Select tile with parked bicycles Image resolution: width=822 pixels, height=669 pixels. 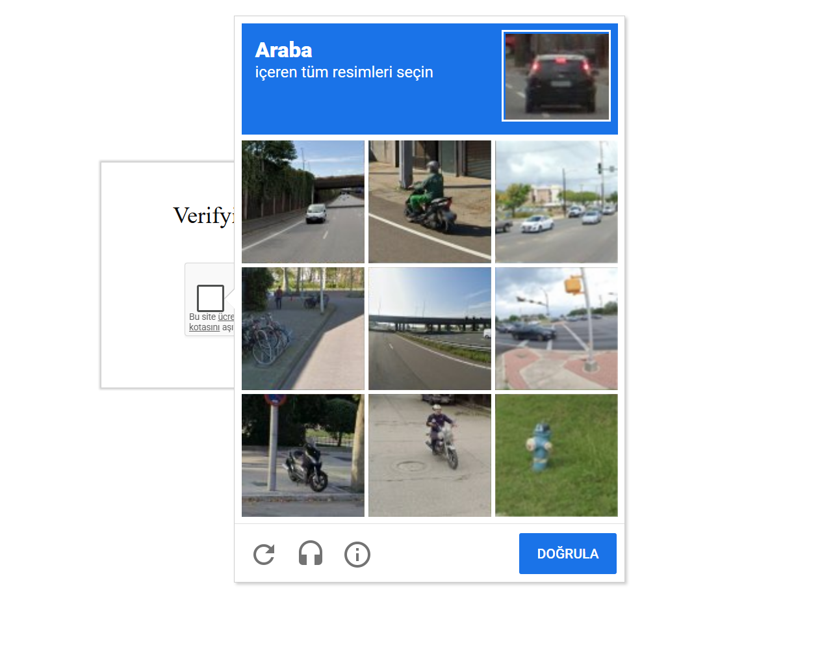click(303, 328)
